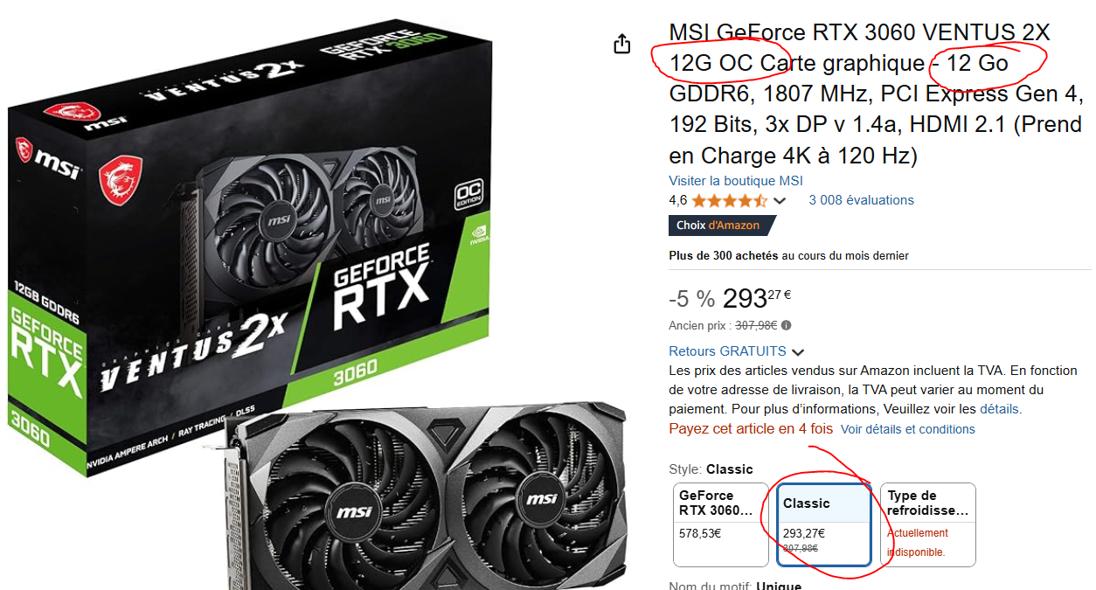Select the Type de refroidissement style option

pyautogui.click(x=927, y=524)
